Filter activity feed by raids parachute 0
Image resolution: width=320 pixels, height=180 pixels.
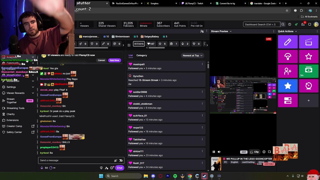(196, 44)
